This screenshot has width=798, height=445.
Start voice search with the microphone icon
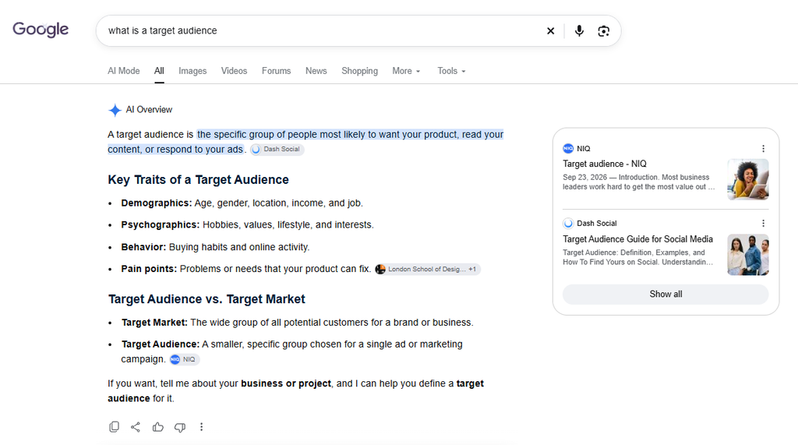click(x=579, y=30)
